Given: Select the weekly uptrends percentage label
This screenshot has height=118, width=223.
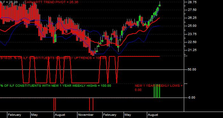Looking at the screenshot, I should 53,58.
